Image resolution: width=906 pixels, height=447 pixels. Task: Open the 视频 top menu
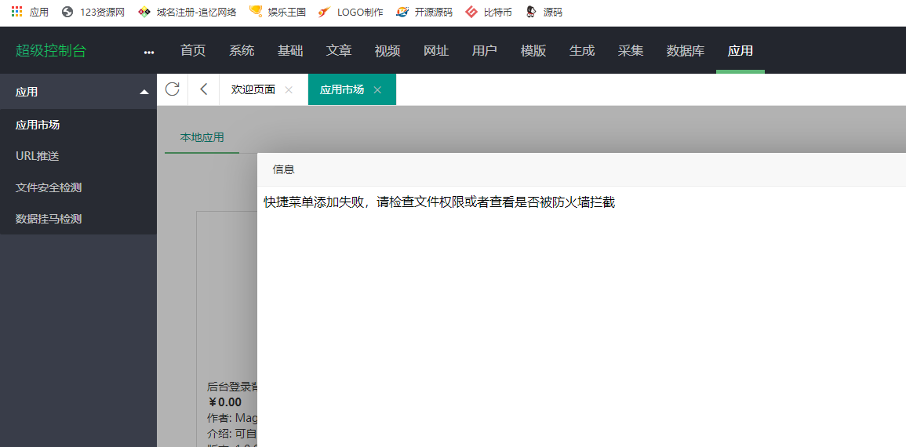tap(388, 51)
